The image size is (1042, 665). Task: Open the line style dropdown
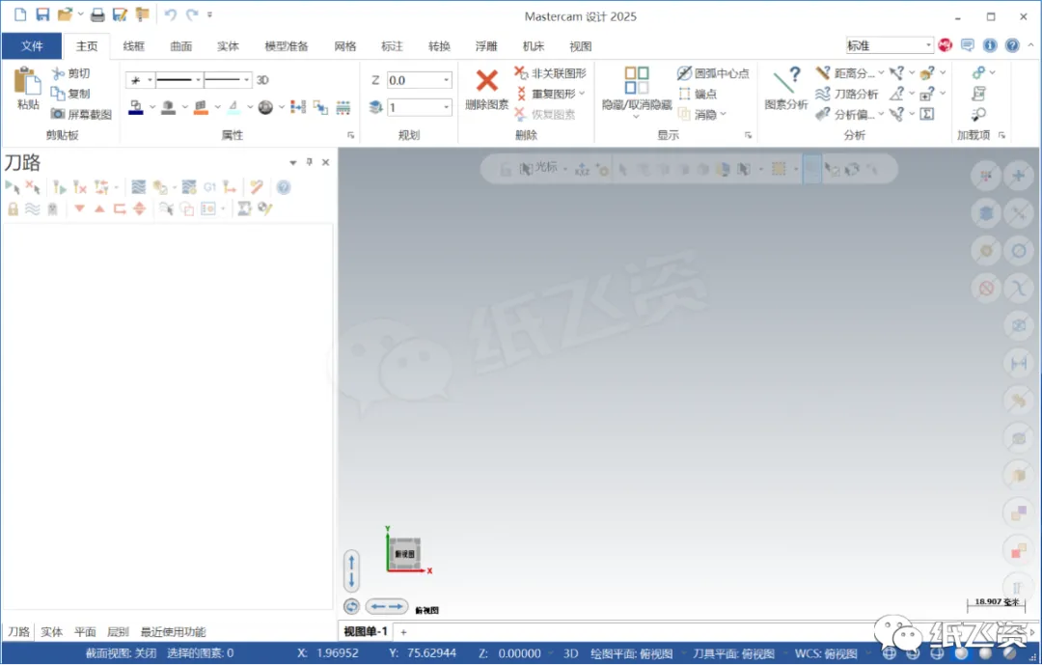point(198,80)
